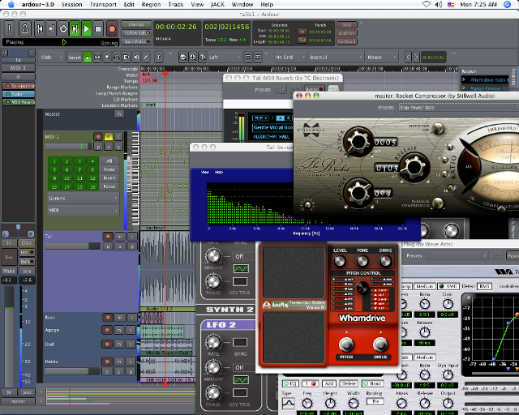Select the timefx stretch tool
519x415 pixels.
tap(127, 58)
